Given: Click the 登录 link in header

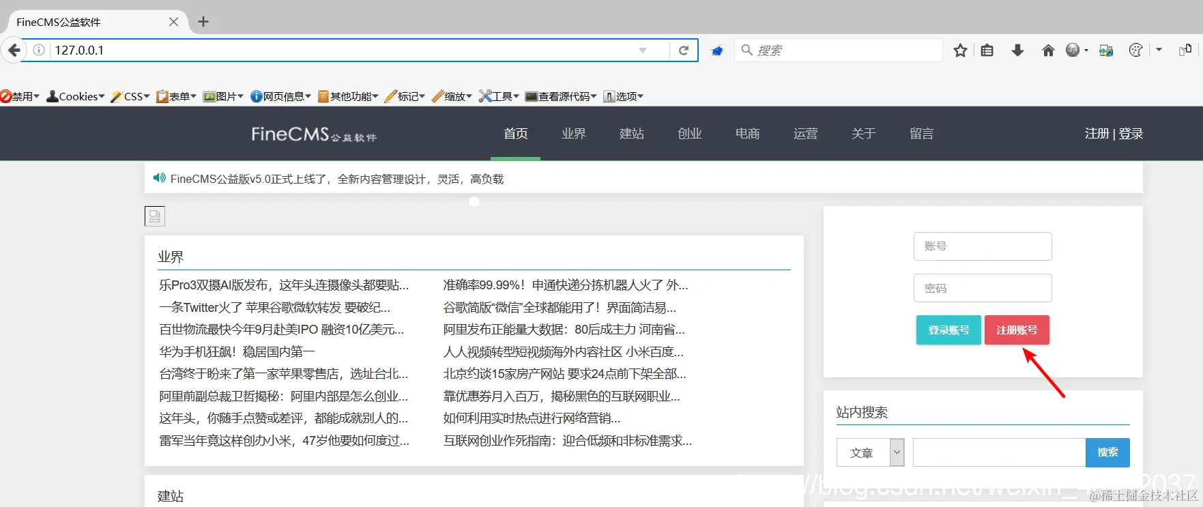Looking at the screenshot, I should point(1131,134).
